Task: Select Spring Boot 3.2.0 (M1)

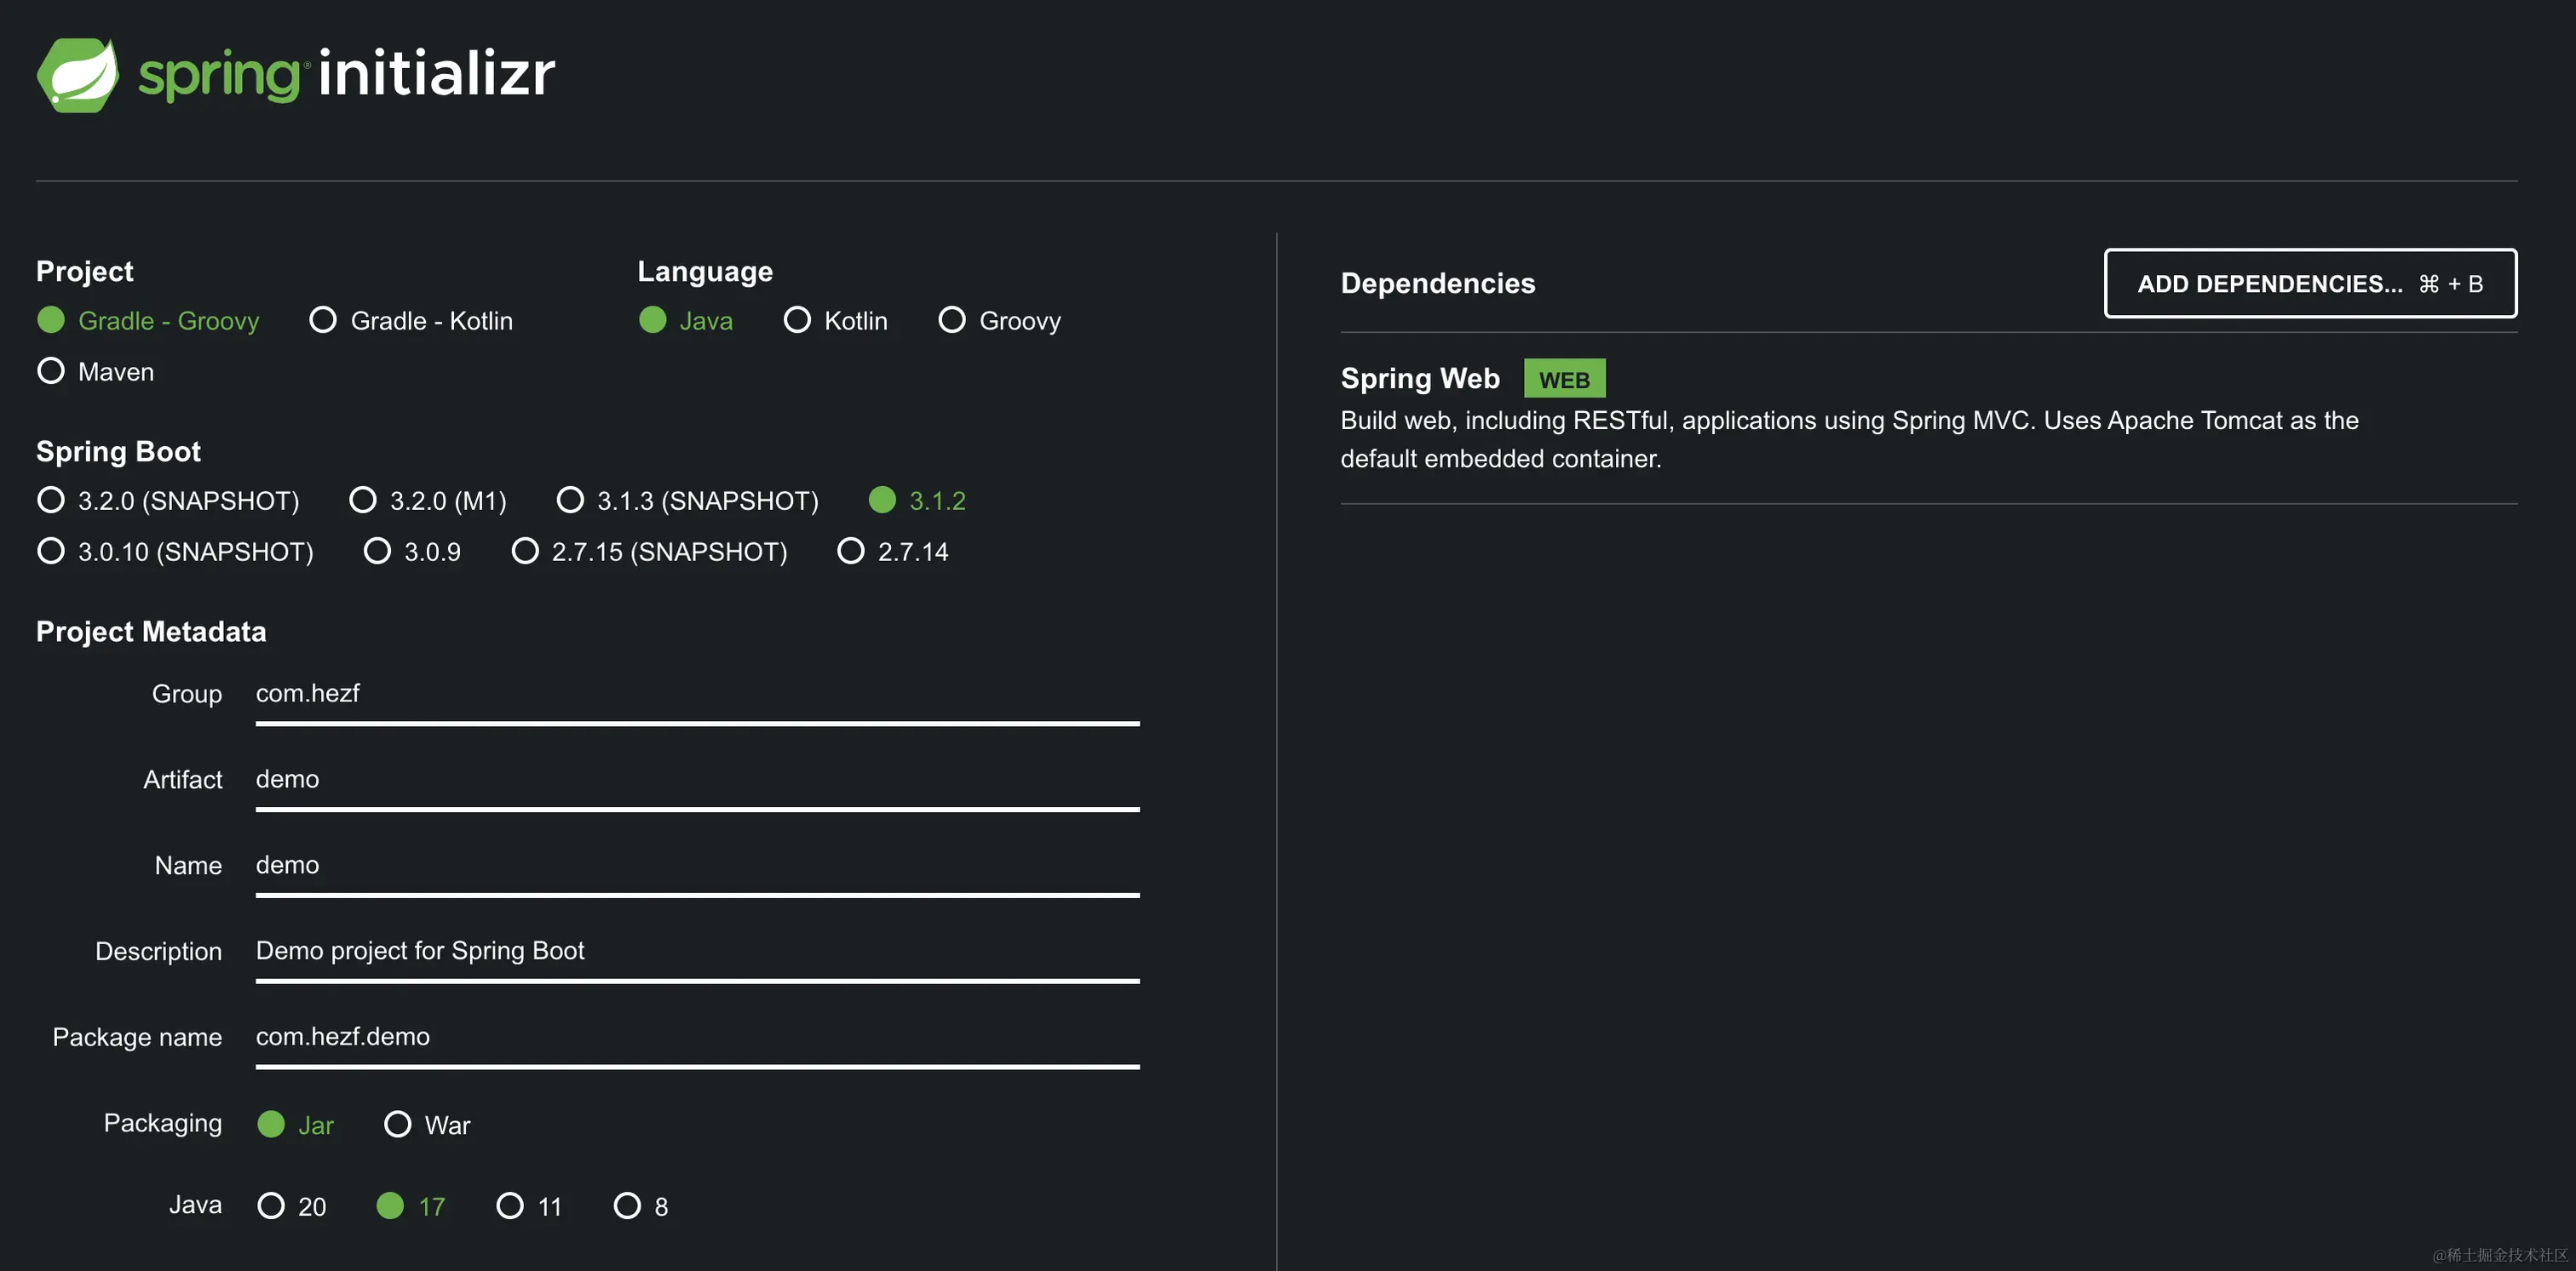Action: tap(363, 501)
